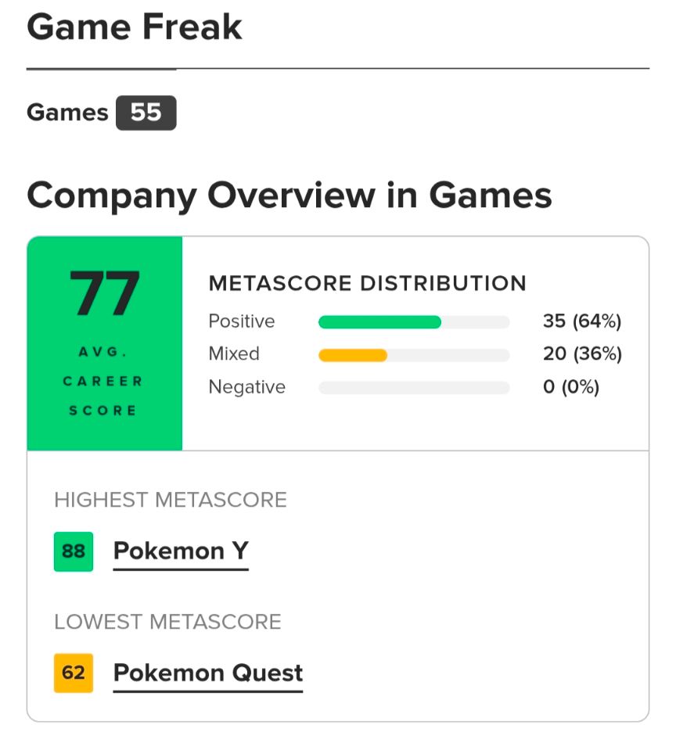Open the Pokemon Quest game link
Viewport: 676px width, 750px height.
(x=208, y=673)
